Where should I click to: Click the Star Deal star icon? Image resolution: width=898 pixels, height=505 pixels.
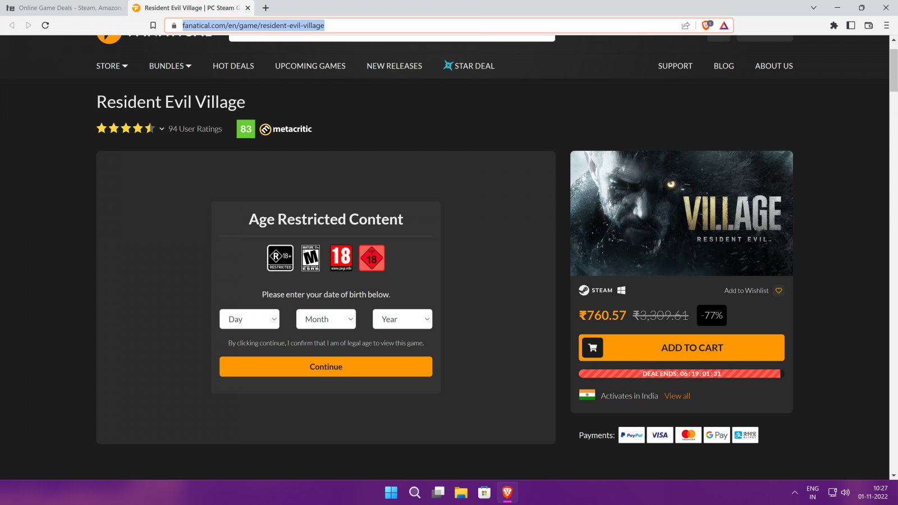[448, 65]
